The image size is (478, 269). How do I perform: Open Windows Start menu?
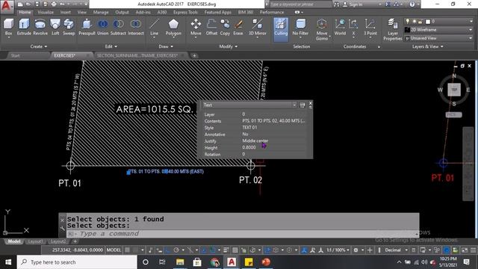point(8,262)
